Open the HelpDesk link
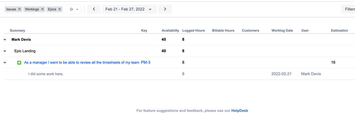Viewport: 355px width, 131px height. [239, 111]
